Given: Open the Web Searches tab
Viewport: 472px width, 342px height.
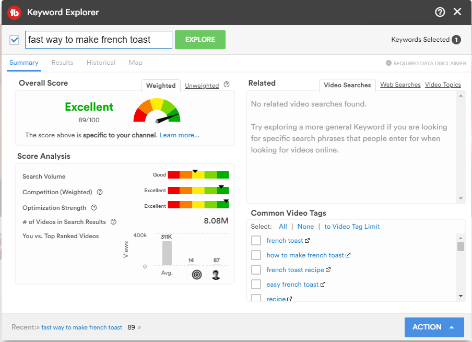Looking at the screenshot, I should point(400,85).
